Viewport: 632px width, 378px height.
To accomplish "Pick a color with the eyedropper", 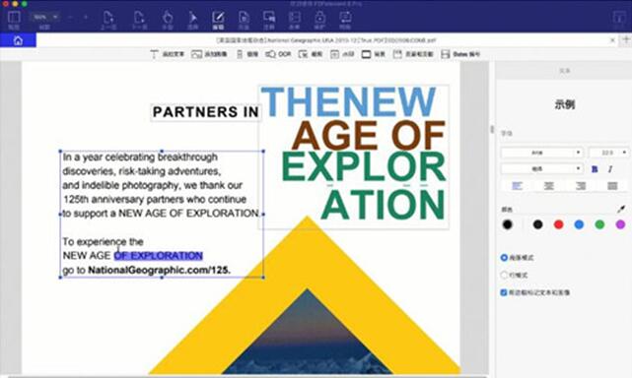I will click(x=621, y=209).
